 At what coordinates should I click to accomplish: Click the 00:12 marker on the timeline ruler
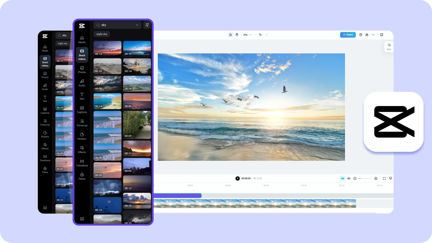point(342,186)
